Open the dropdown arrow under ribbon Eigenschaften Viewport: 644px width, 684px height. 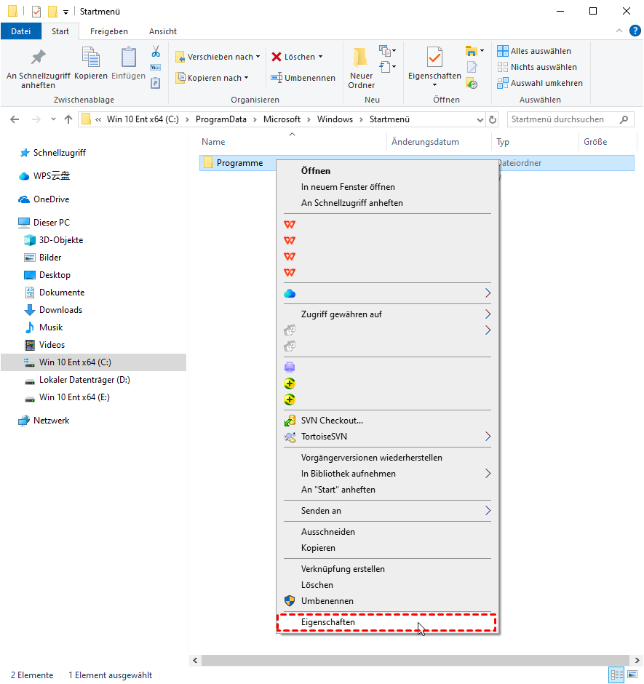pyautogui.click(x=434, y=85)
